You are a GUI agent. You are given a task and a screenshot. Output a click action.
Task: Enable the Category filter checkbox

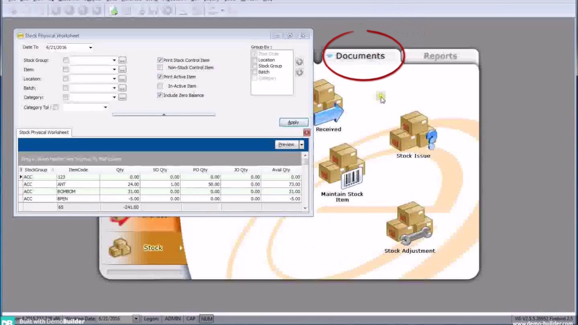(x=66, y=97)
